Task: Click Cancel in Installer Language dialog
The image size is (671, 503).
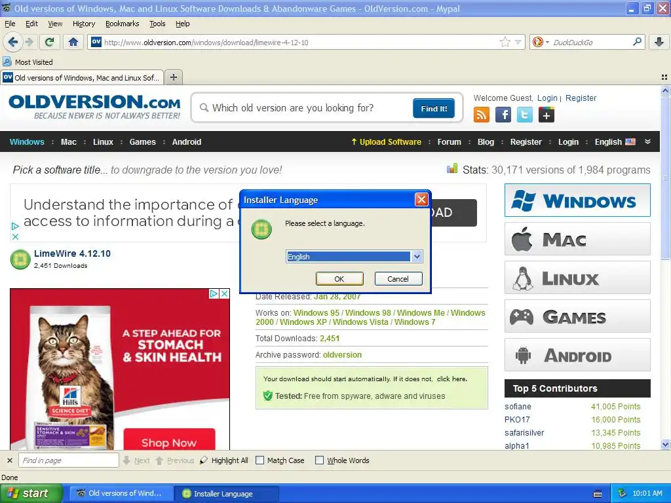Action: click(x=398, y=278)
